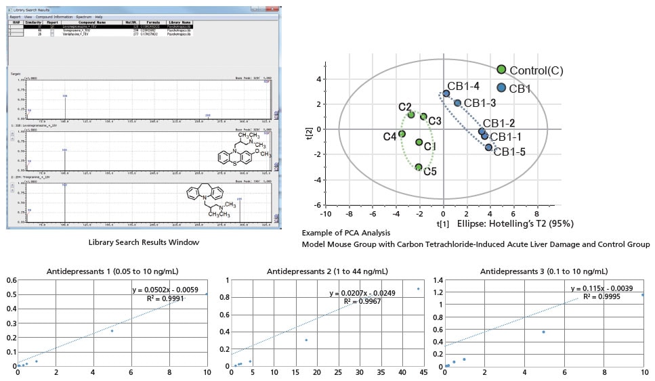The image size is (655, 381).
Task: Open the Report menu in the menu bar
Action: [x=15, y=16]
